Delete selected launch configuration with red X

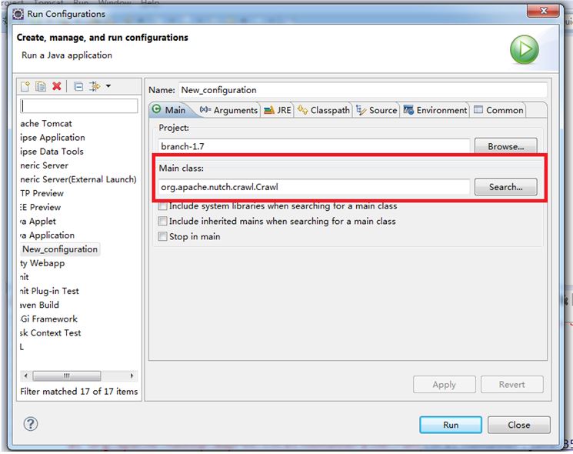pyautogui.click(x=57, y=86)
